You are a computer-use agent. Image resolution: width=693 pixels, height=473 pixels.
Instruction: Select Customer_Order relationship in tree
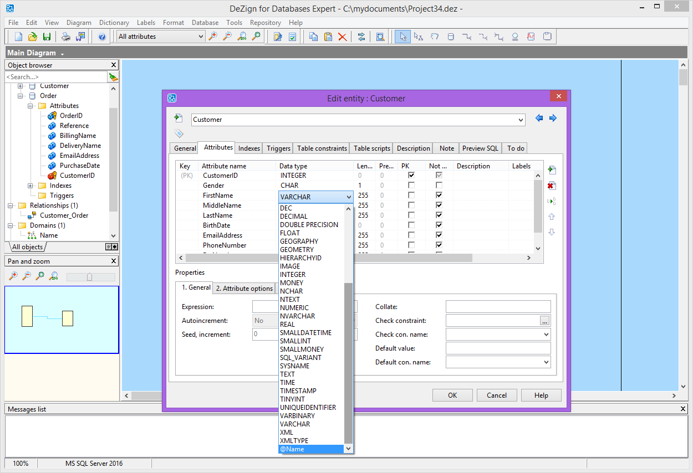click(x=64, y=215)
